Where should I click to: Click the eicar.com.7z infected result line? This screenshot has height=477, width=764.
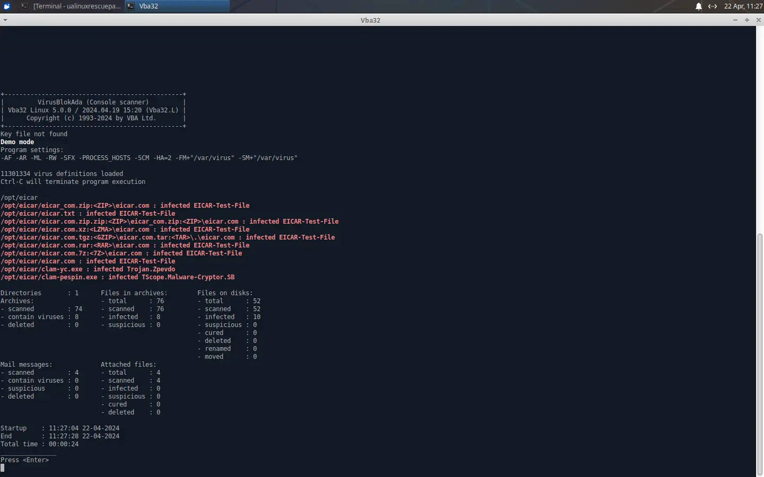click(121, 253)
